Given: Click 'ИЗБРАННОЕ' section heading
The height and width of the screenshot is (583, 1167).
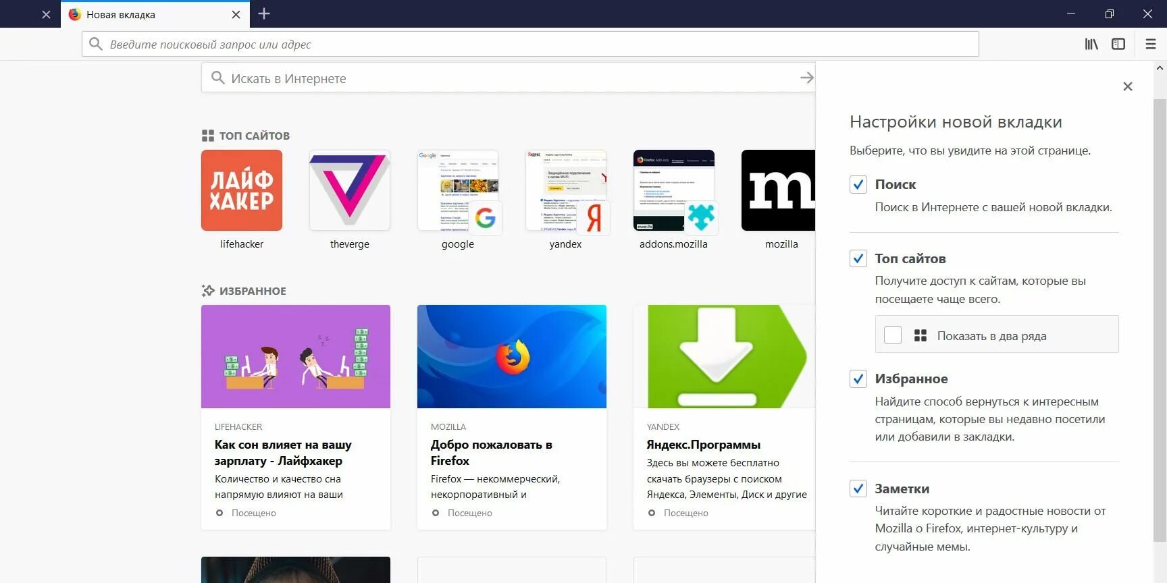Looking at the screenshot, I should (x=253, y=291).
